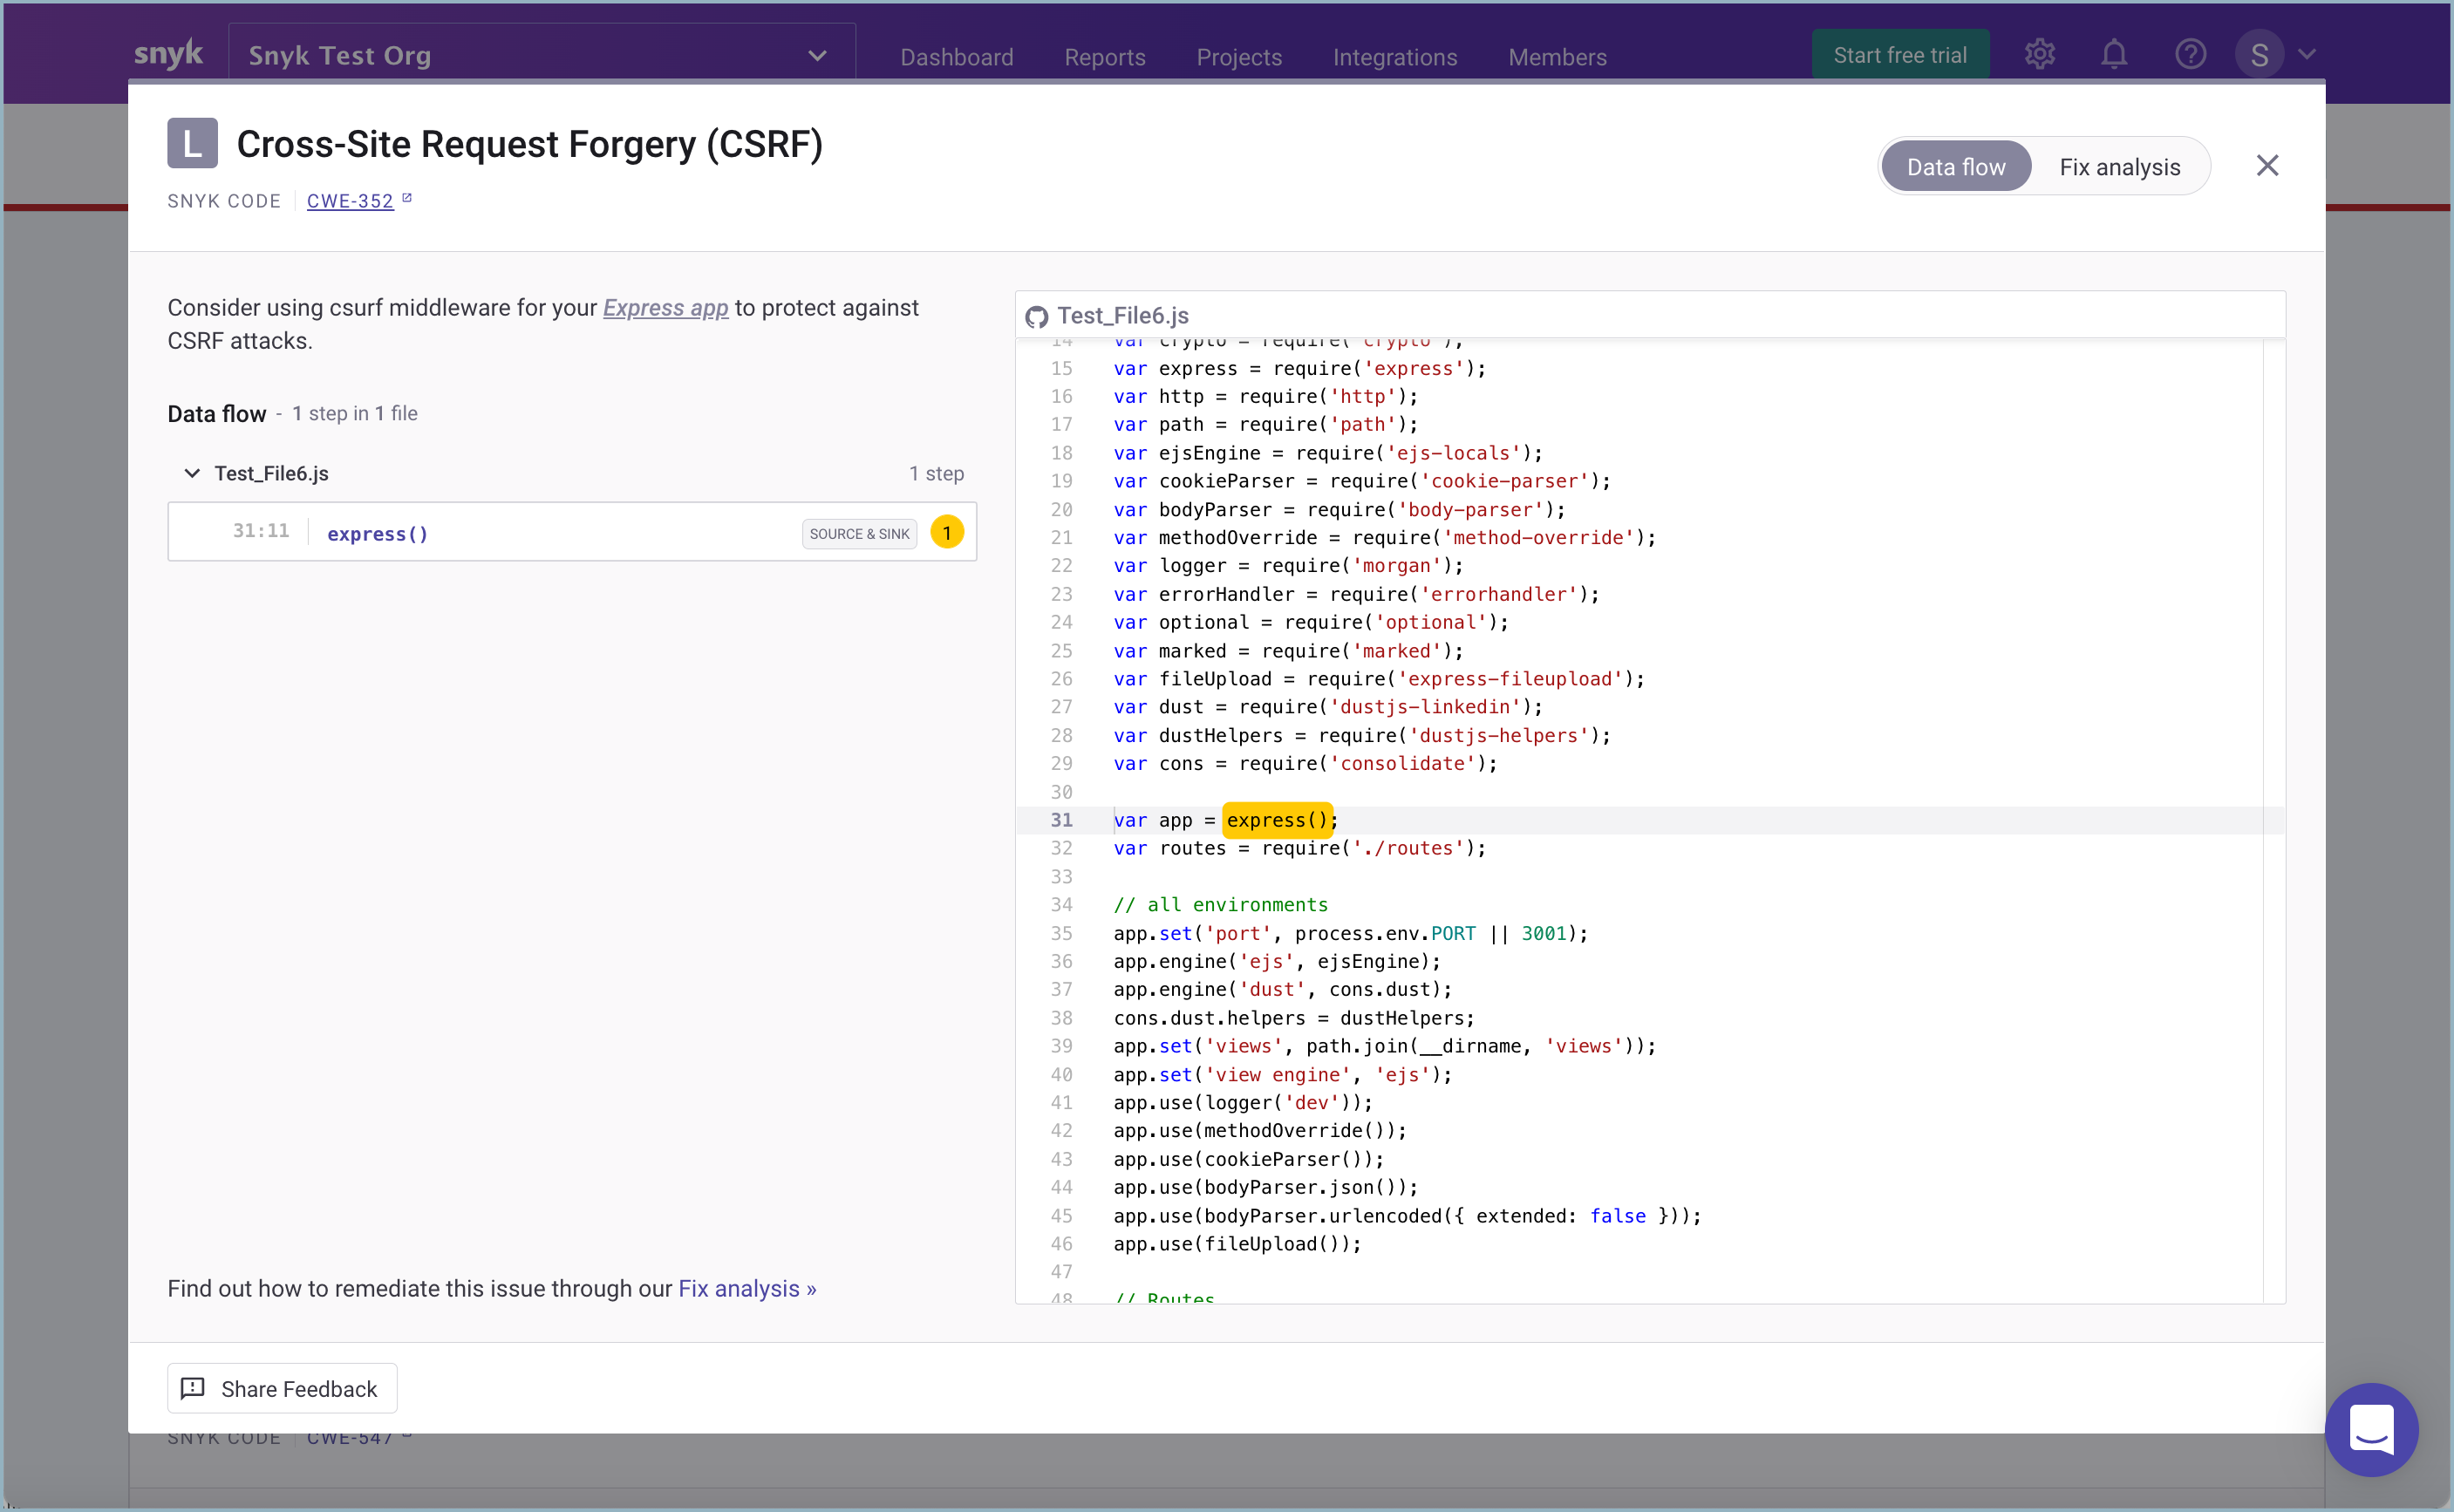Click the SNYK CODE label
Image resolution: width=2454 pixels, height=1512 pixels.
click(x=224, y=201)
